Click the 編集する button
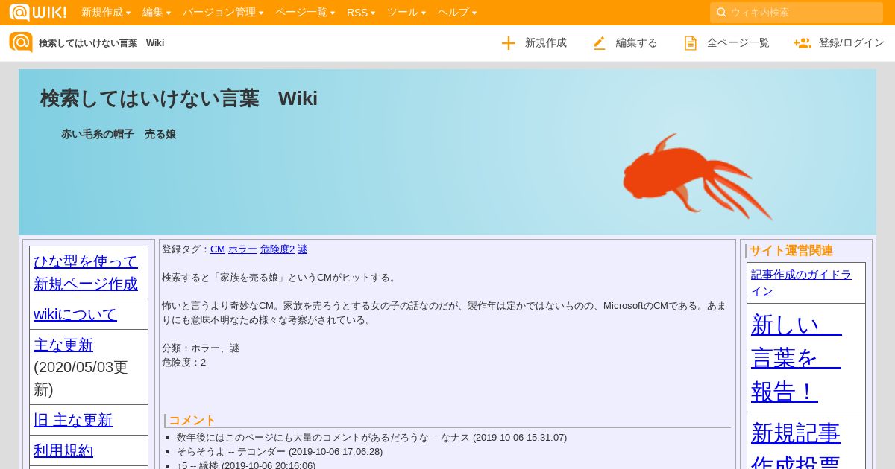The height and width of the screenshot is (469, 895). [625, 43]
